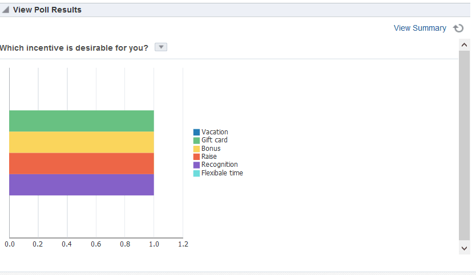Image resolution: width=476 pixels, height=275 pixels.
Task: Click the 'Bonus' legend label
Action: point(211,149)
